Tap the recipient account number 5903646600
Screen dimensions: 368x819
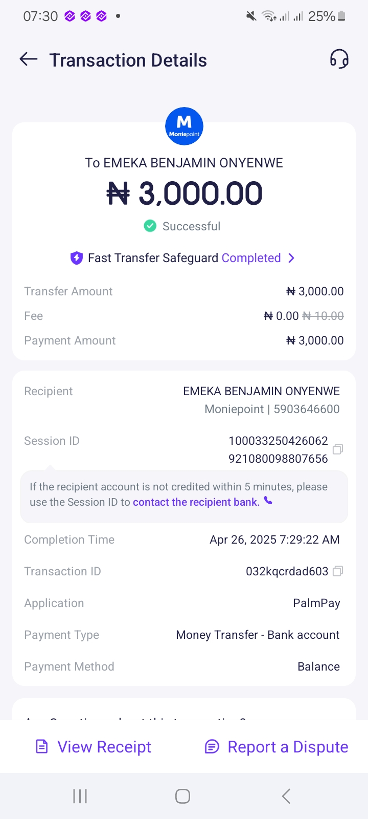pos(306,409)
